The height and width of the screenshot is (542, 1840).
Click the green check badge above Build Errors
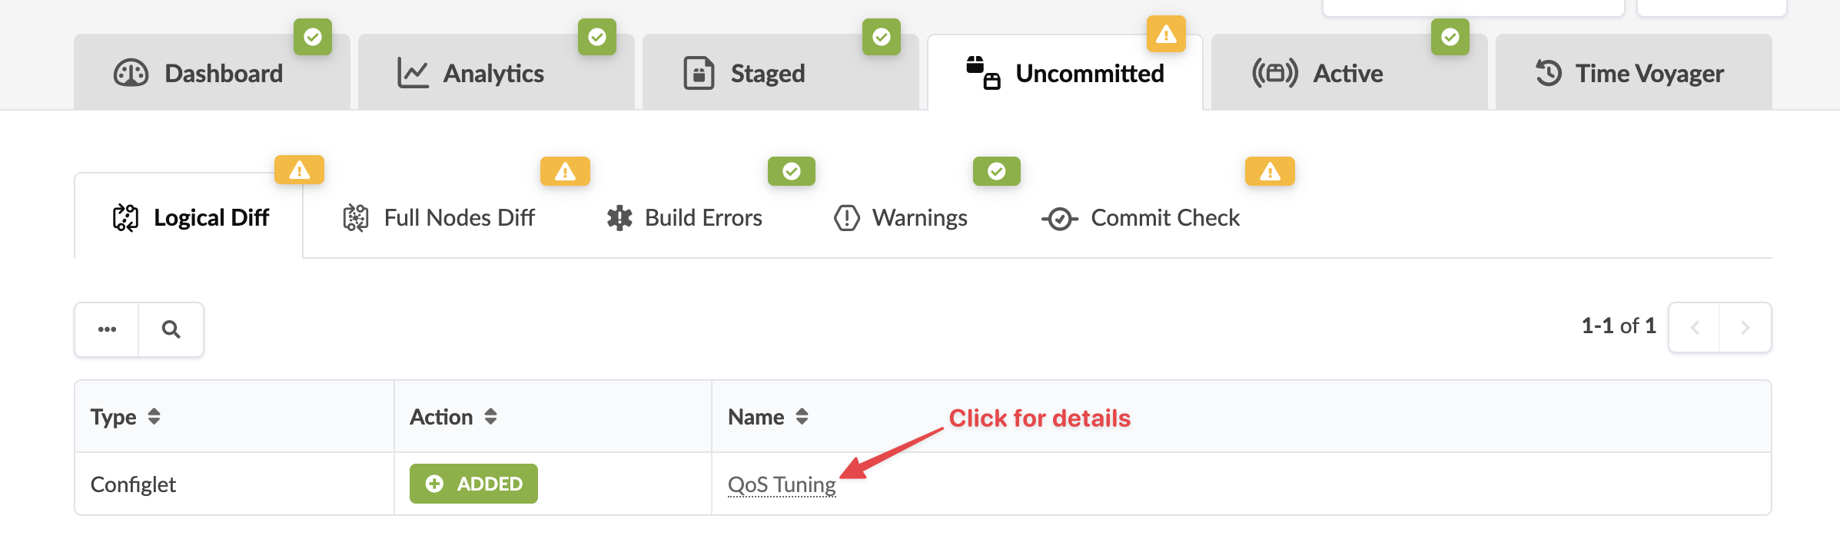791,171
